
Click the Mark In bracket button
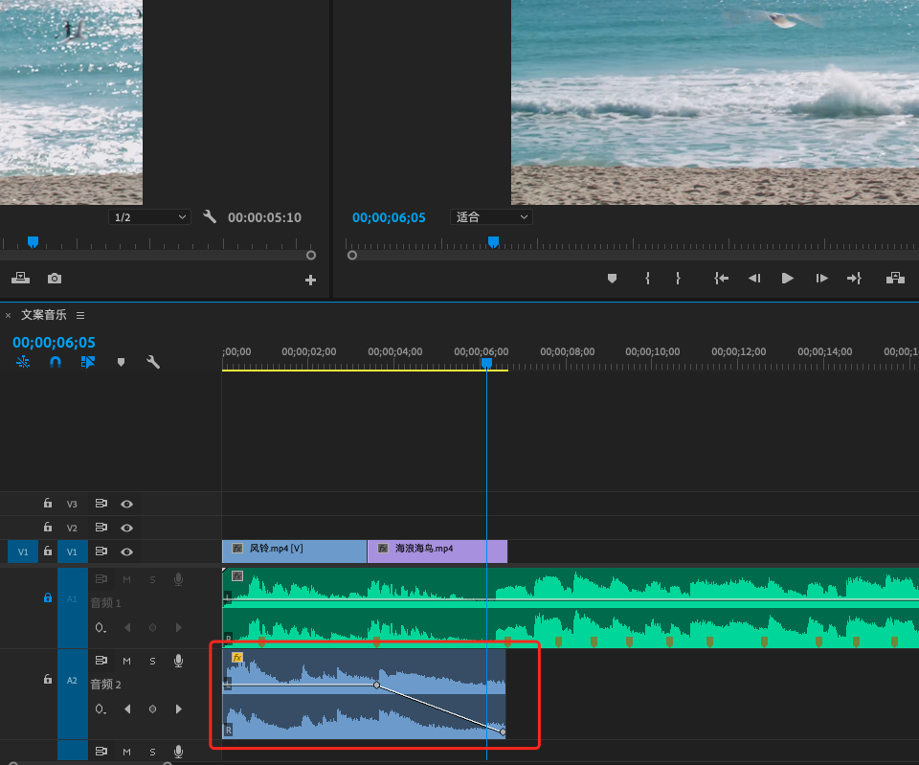pyautogui.click(x=647, y=279)
